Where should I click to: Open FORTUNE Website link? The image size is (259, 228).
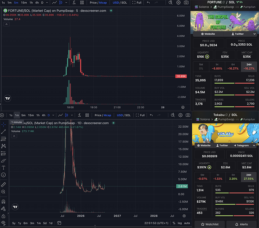pos(208,34)
